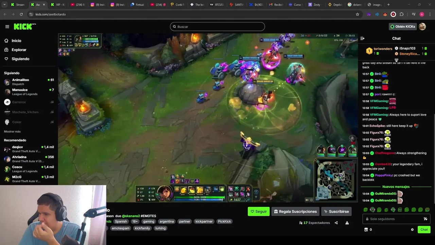Click username EchoSpike in chat
Viewport: 435px width, 245px height.
point(377,126)
